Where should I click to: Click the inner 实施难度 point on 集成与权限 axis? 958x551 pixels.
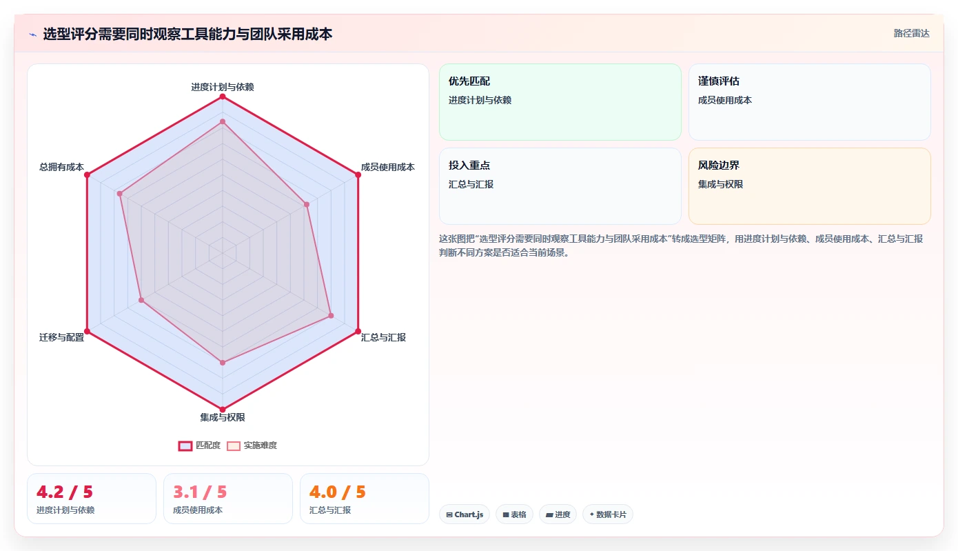pyautogui.click(x=223, y=362)
